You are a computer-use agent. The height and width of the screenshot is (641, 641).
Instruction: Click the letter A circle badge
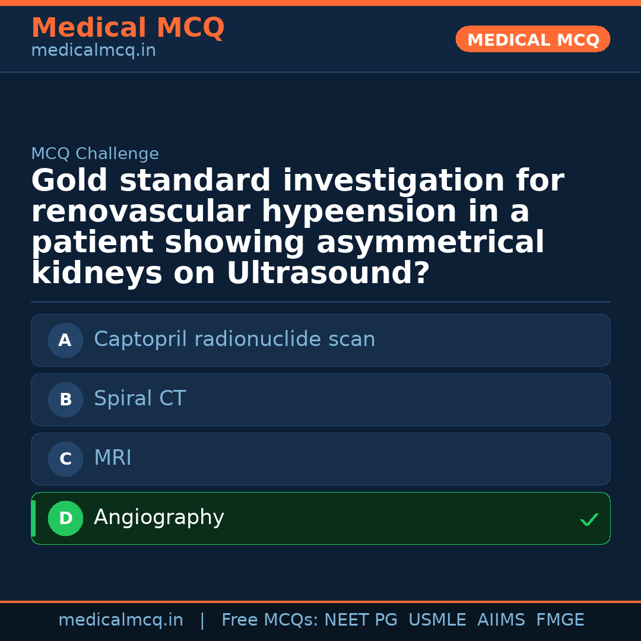coord(65,340)
